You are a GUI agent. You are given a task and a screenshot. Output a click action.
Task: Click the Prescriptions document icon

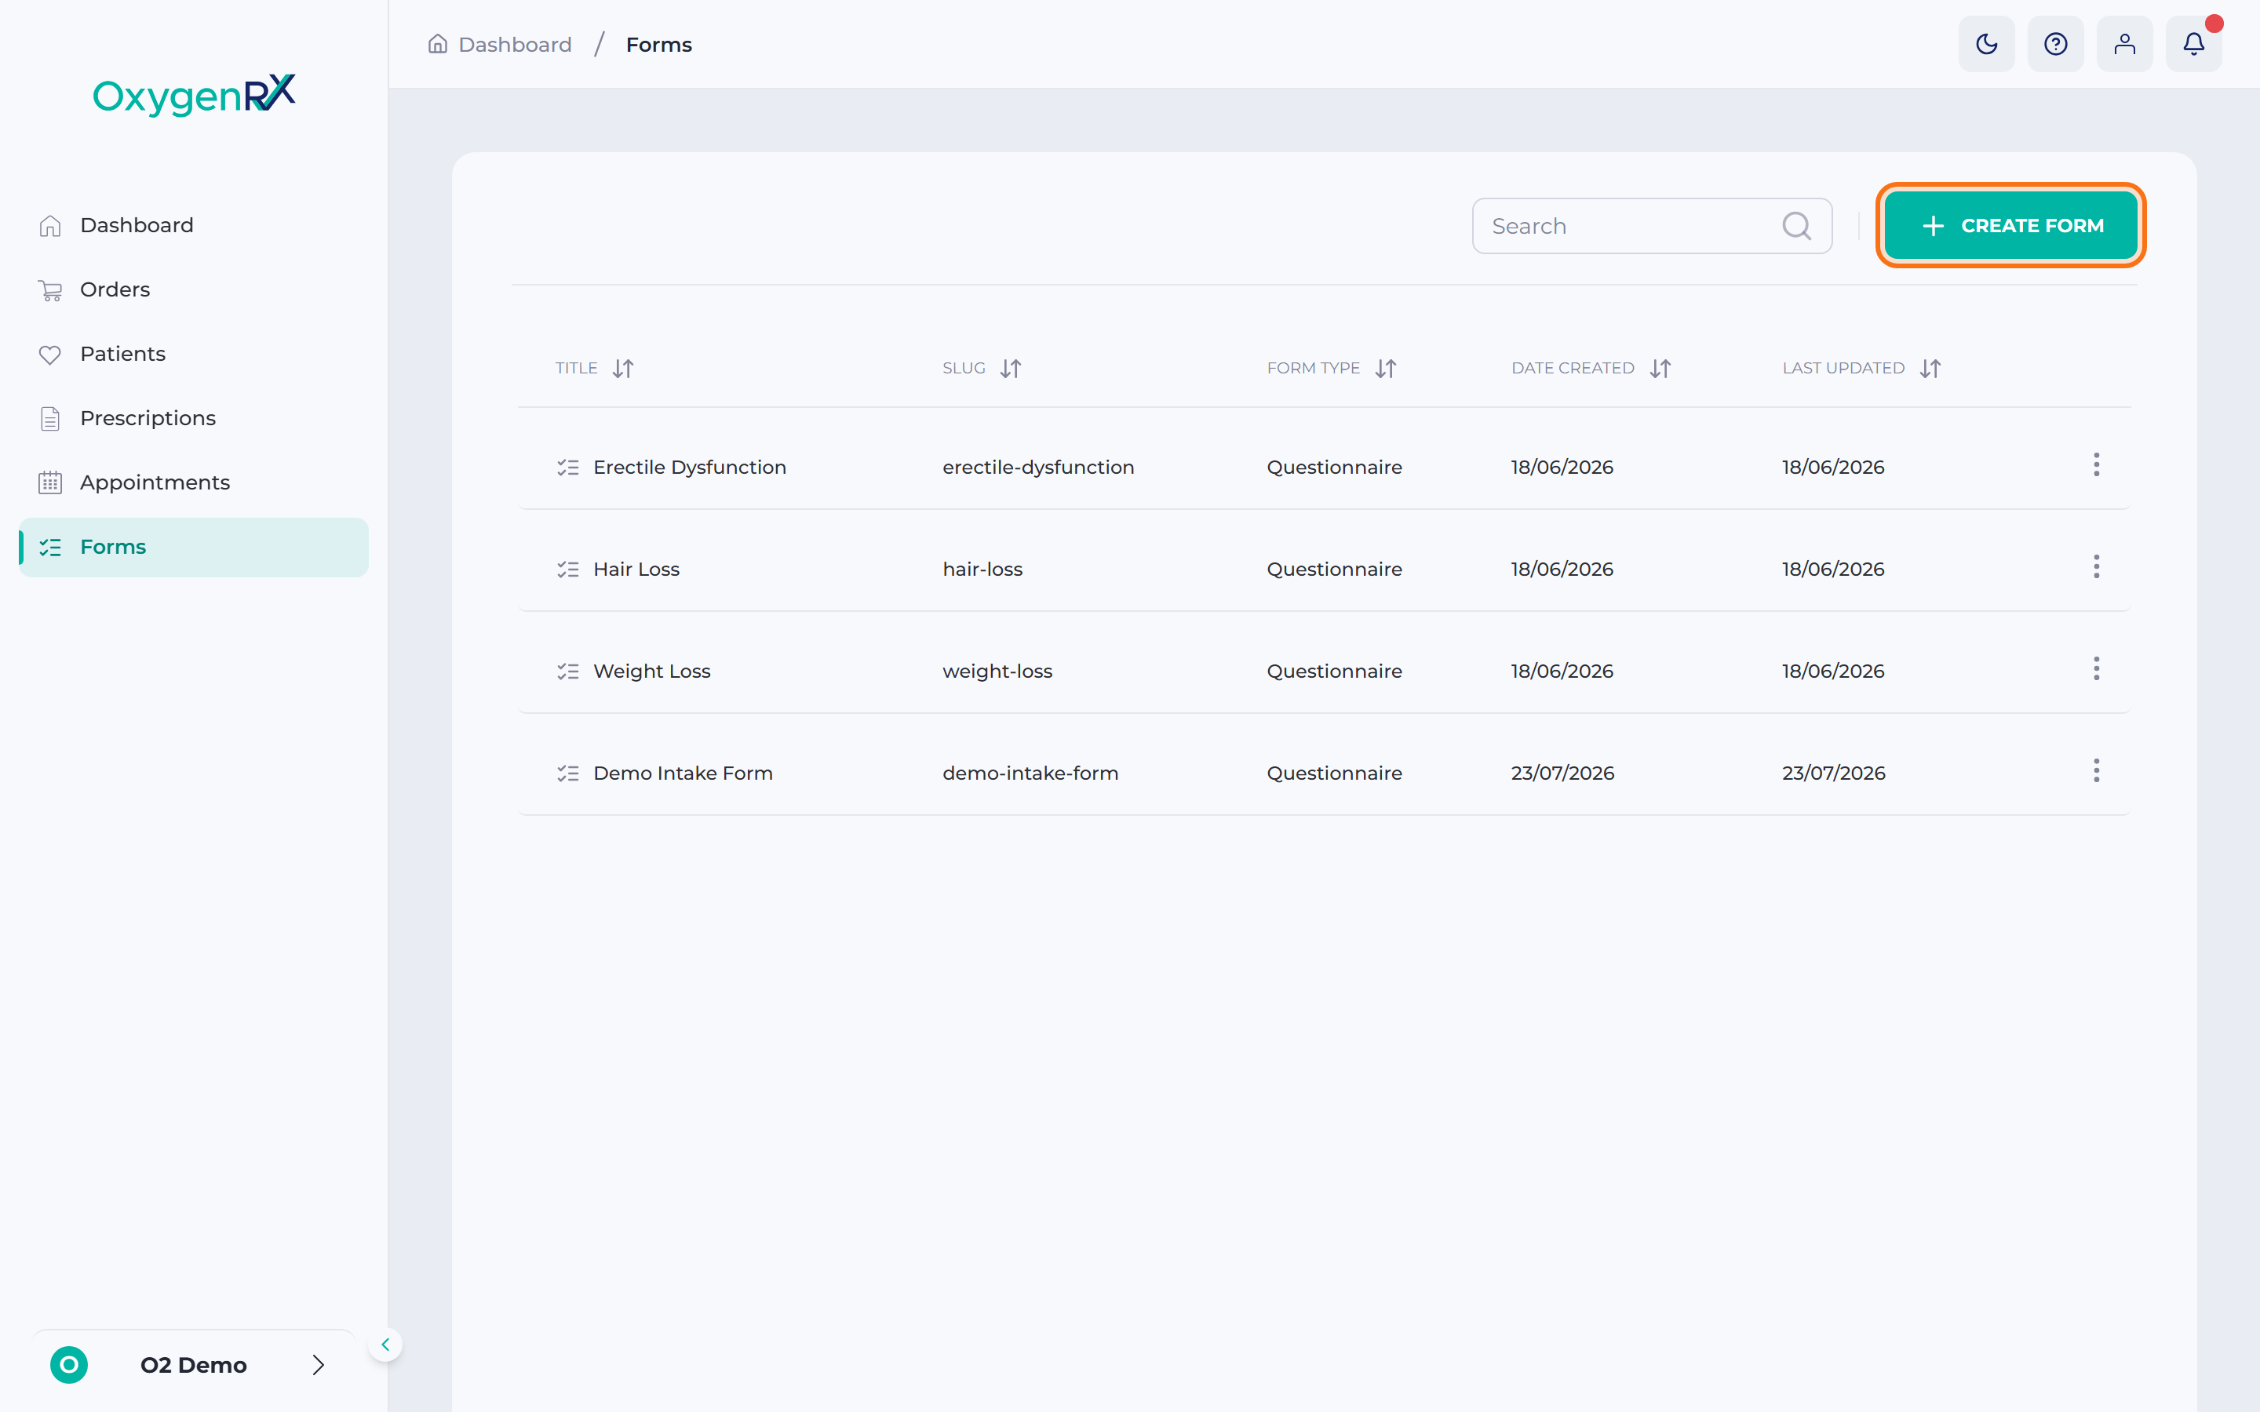coord(50,418)
